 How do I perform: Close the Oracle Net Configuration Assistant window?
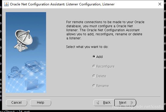[160, 4]
